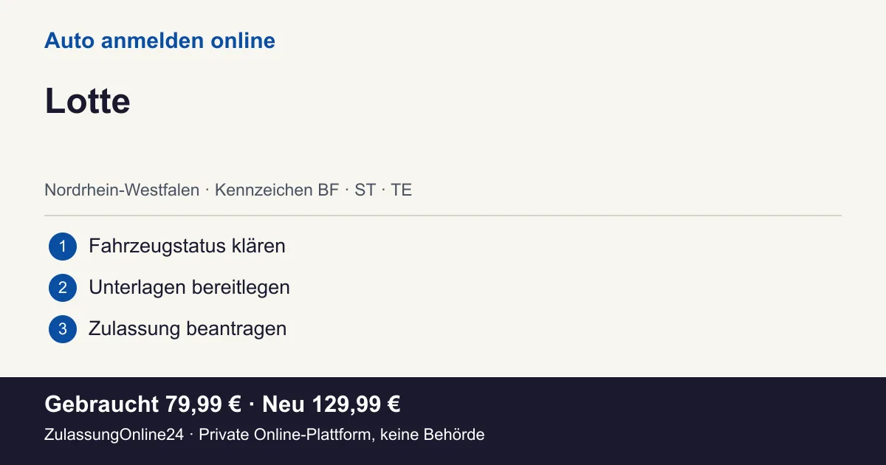Select the 'ST' plate code

[x=365, y=190]
